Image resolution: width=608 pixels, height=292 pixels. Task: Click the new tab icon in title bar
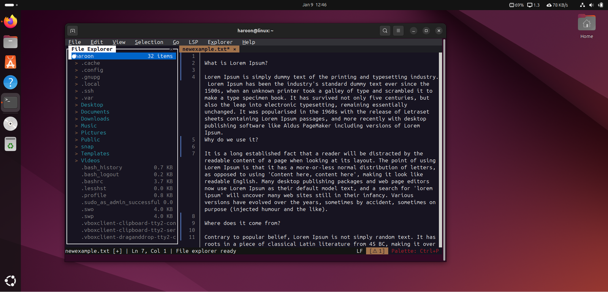(73, 31)
